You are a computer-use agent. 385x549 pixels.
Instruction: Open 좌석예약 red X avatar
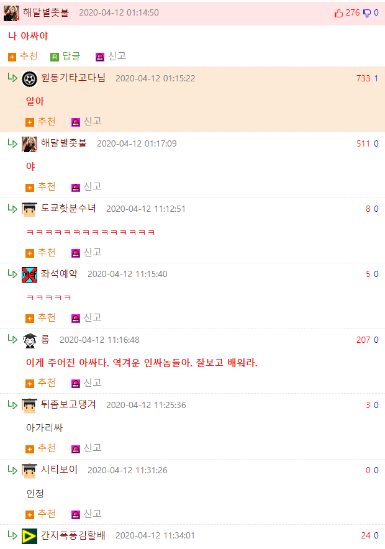pyautogui.click(x=29, y=274)
